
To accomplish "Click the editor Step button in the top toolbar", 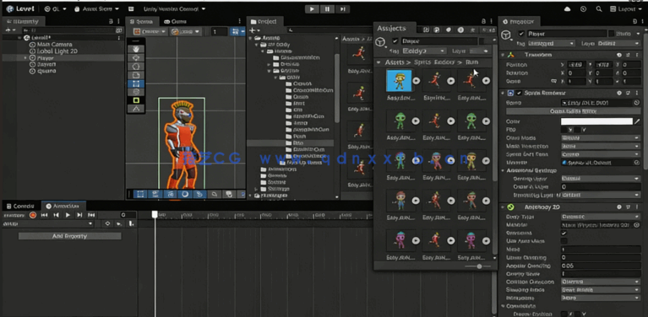I will (342, 9).
